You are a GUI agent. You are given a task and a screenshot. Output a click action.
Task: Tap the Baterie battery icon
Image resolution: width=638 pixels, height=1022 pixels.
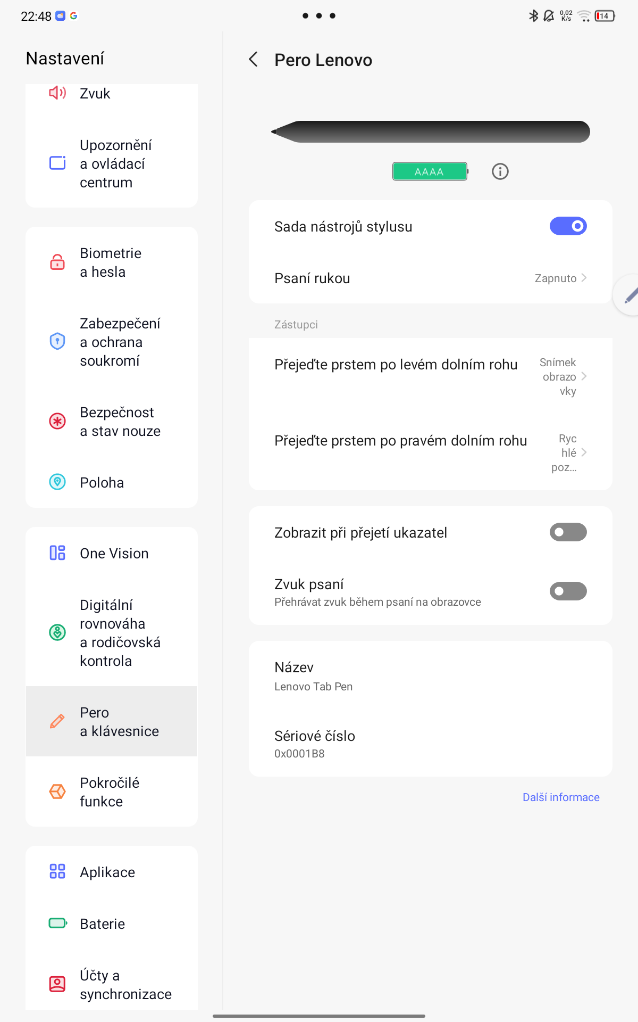tap(57, 923)
